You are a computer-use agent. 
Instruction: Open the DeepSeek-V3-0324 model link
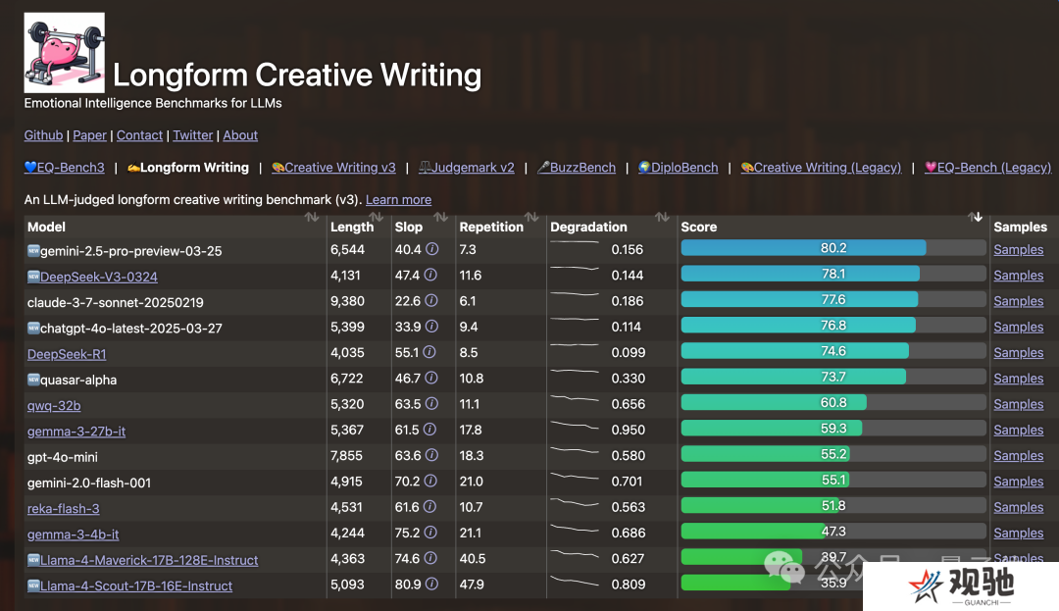click(99, 277)
